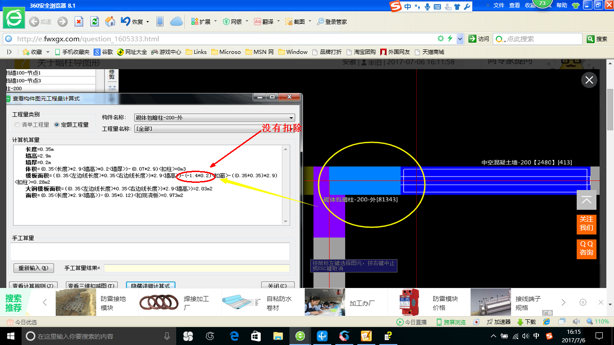Open the 工程量名称 combo box
Image resolution: width=614 pixels, height=345 pixels.
coord(215,129)
